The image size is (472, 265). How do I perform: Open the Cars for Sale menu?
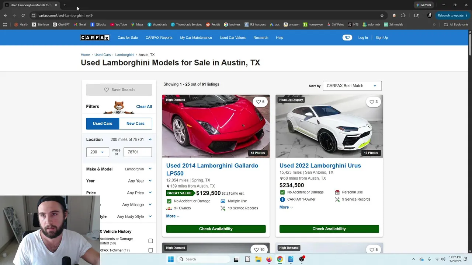[128, 38]
